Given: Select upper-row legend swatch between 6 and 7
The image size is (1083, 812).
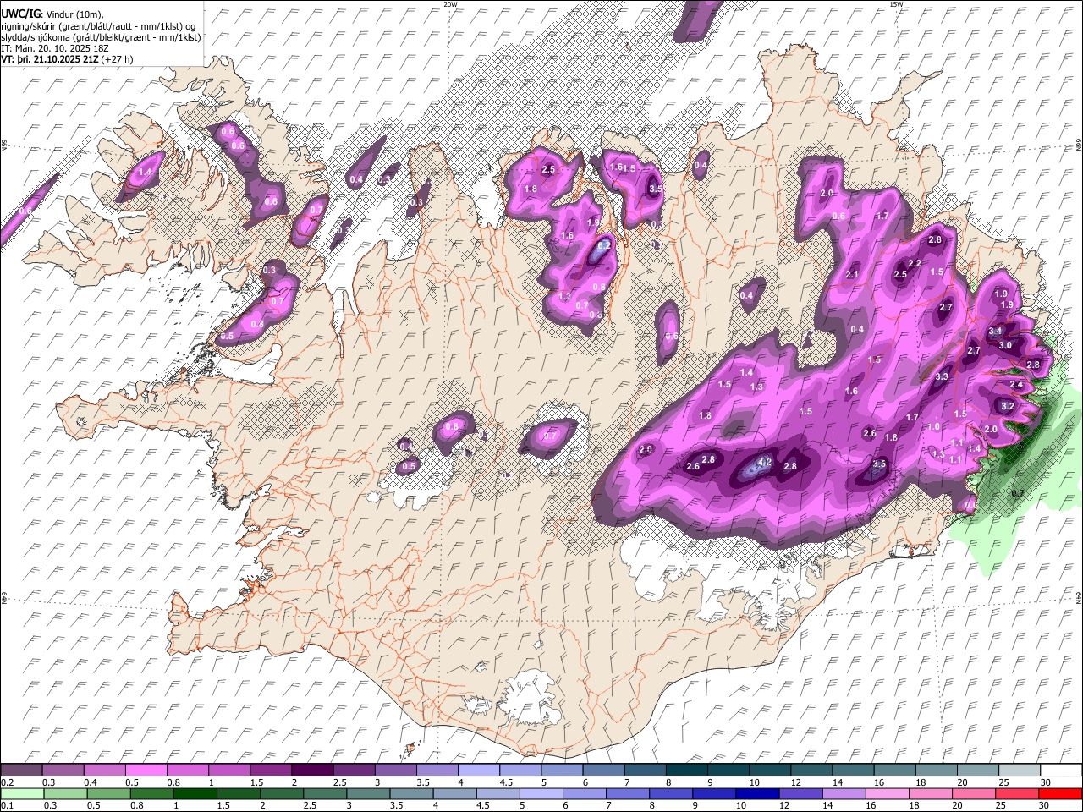Looking at the screenshot, I should pyautogui.click(x=603, y=771).
